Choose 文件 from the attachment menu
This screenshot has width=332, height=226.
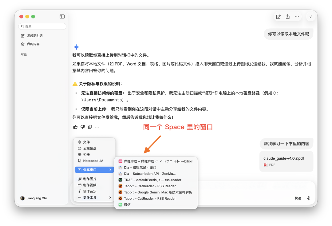(94, 142)
